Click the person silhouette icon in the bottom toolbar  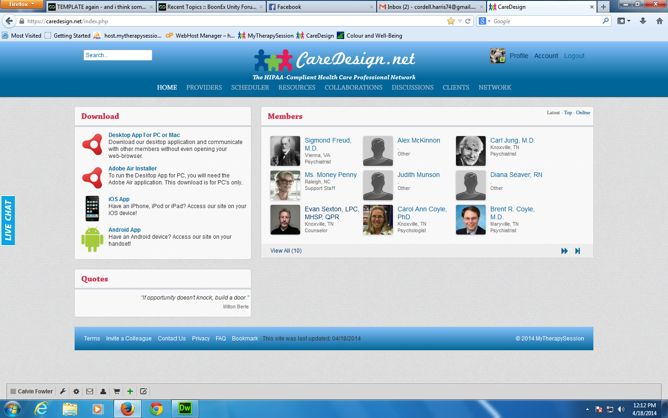pos(103,392)
